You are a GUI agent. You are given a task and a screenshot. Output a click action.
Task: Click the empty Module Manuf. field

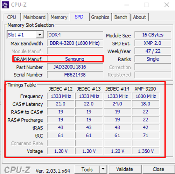click(x=75, y=51)
